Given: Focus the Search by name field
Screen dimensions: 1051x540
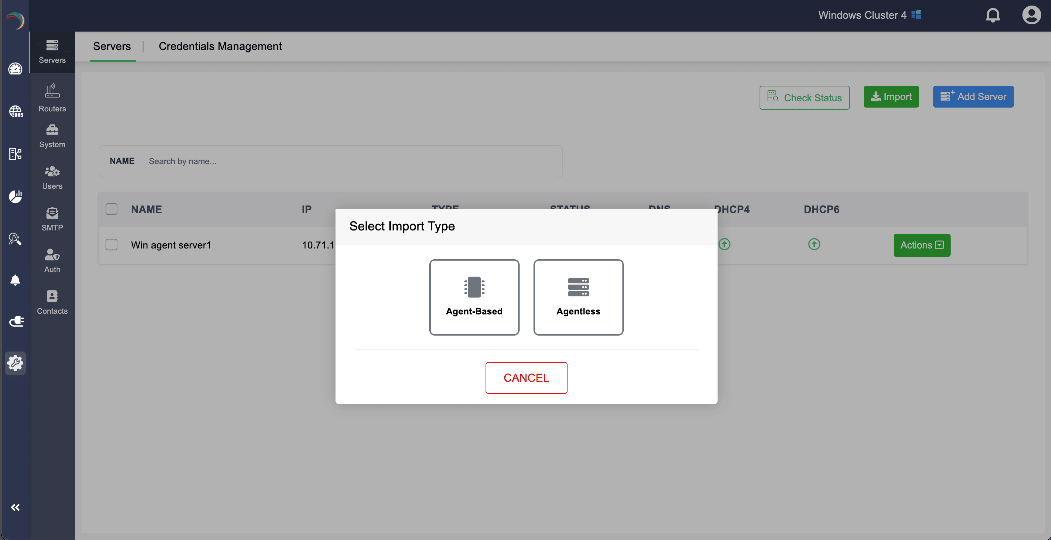Looking at the screenshot, I should (x=330, y=161).
